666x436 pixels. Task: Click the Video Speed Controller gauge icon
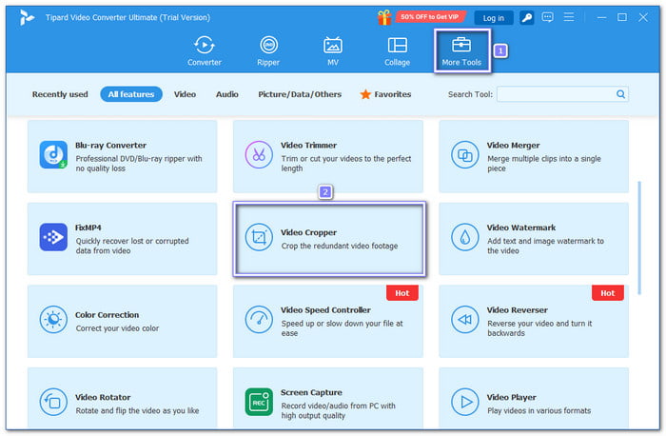[x=259, y=320]
